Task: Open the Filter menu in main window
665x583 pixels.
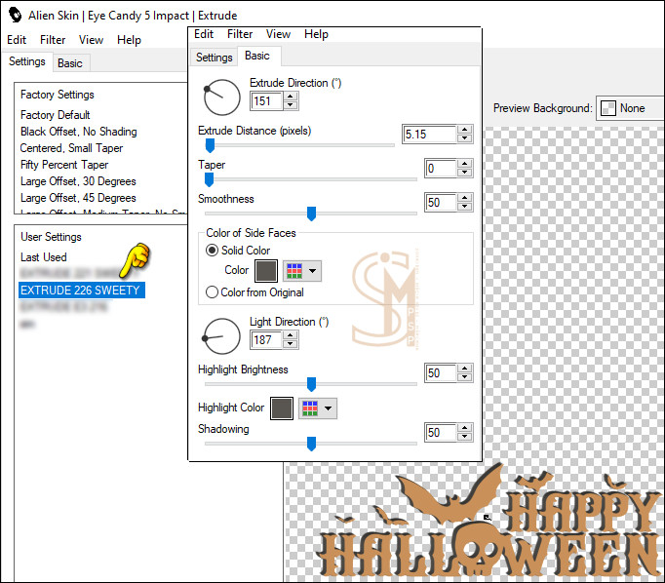Action: [53, 40]
